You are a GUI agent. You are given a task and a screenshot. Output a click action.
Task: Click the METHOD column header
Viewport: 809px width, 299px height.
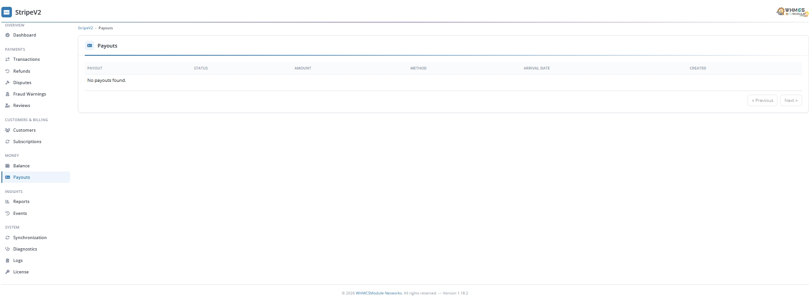tap(418, 68)
